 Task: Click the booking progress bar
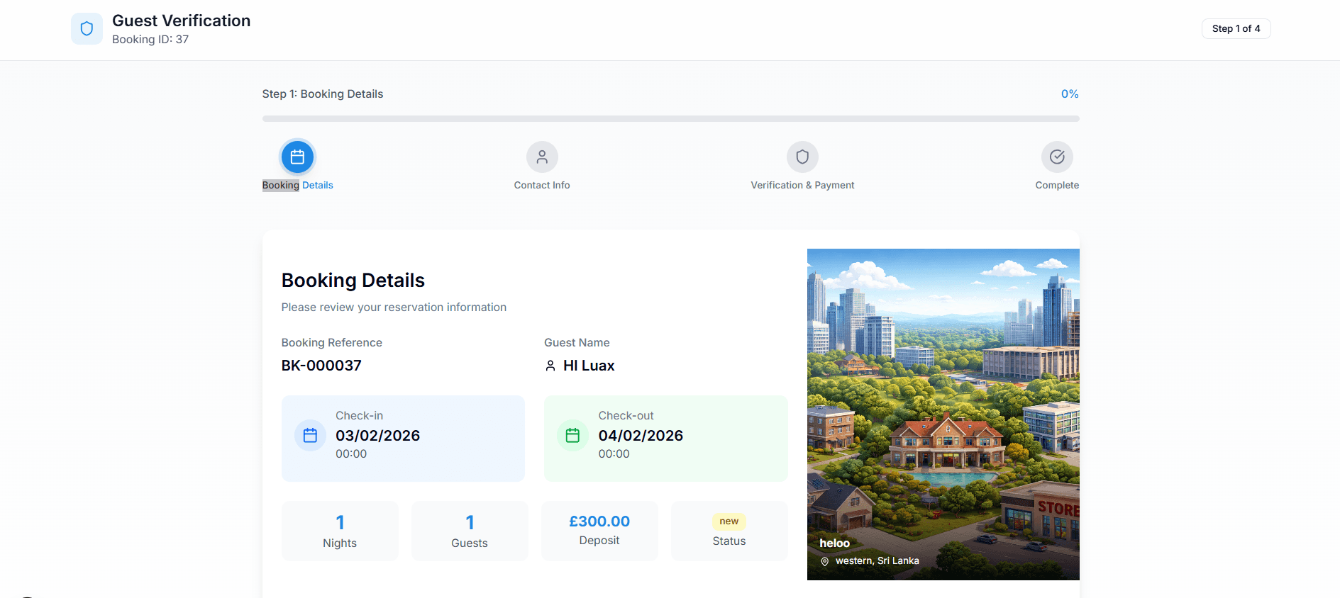(x=670, y=118)
